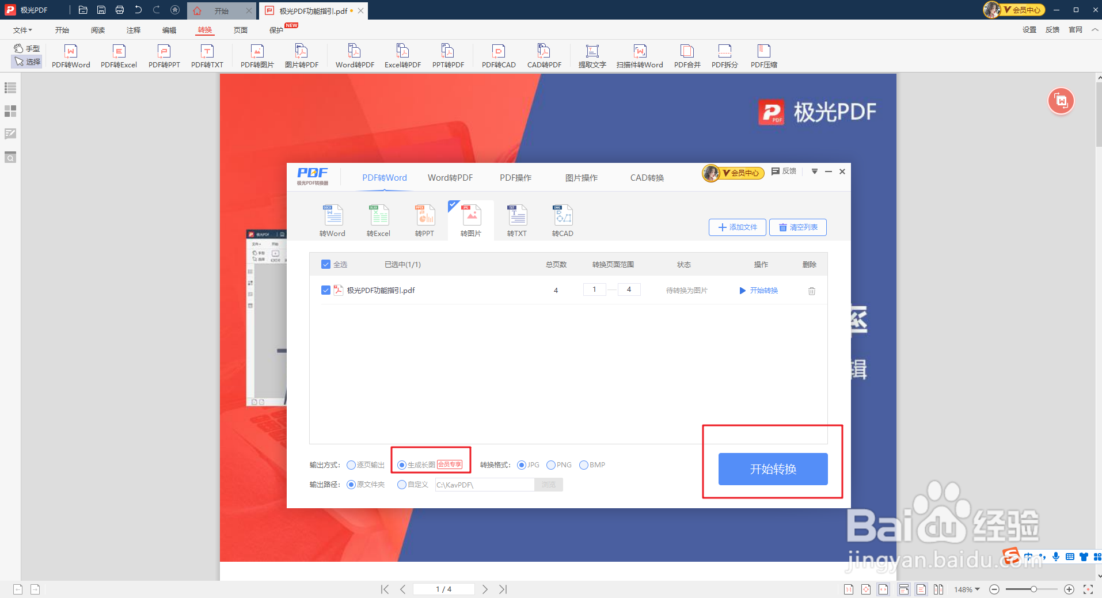Open the PPT转PDF toolbar tool
This screenshot has width=1102, height=598.
448,56
